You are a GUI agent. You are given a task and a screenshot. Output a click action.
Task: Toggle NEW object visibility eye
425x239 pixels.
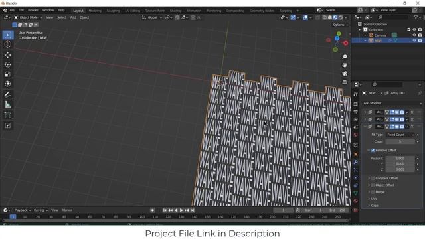coord(414,40)
